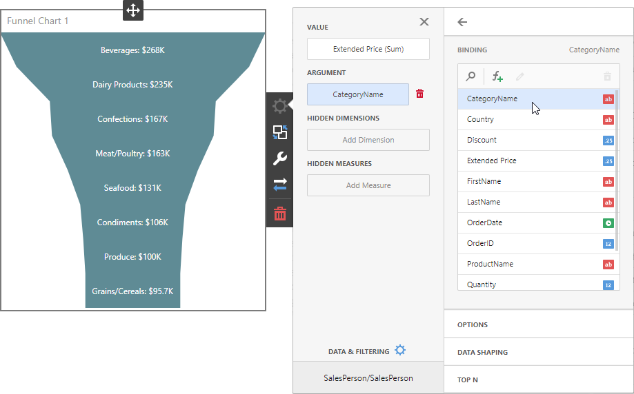Click the 12 type icon next to Quantity
The width and height of the screenshot is (634, 394).
(x=608, y=285)
